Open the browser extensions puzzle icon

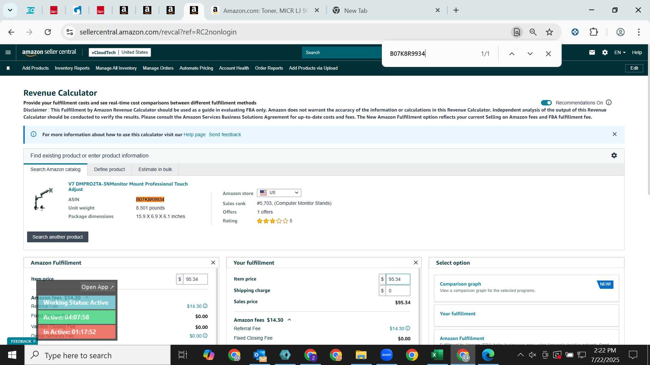[x=594, y=32]
